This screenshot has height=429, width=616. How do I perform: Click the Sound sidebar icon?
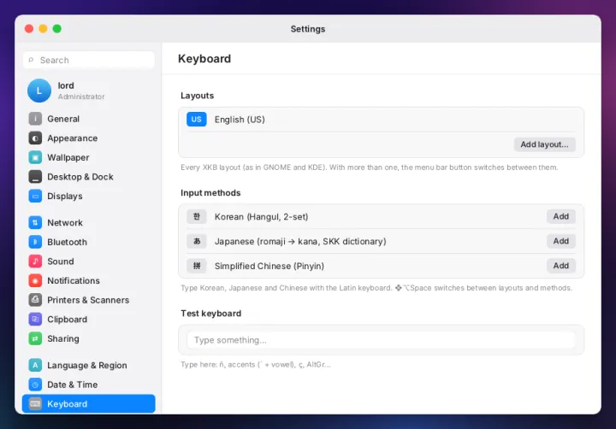pyautogui.click(x=35, y=261)
